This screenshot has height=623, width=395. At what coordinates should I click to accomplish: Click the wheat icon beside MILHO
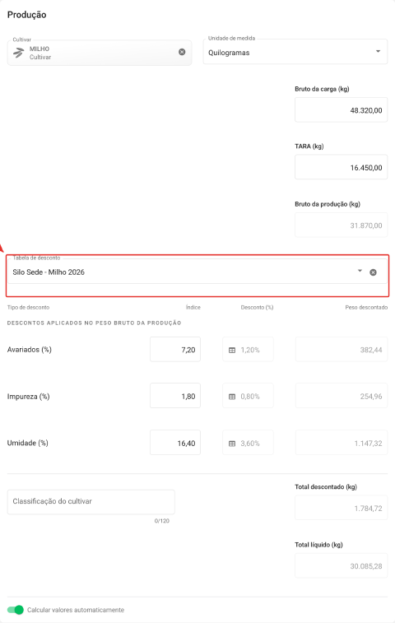tap(18, 53)
